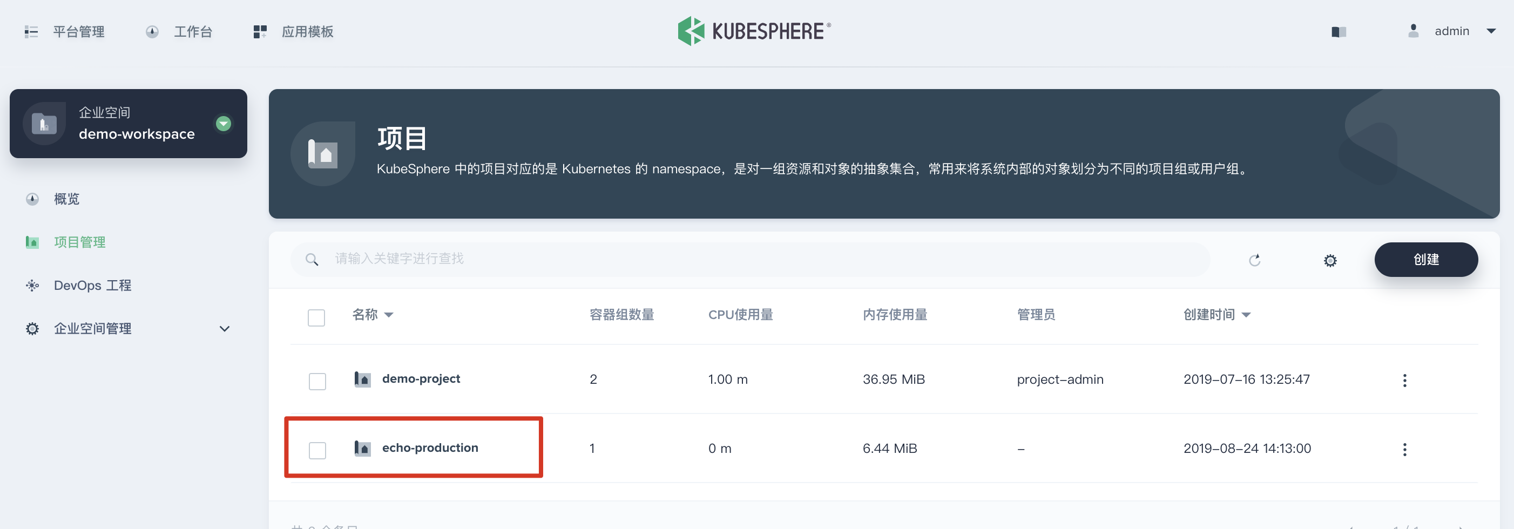This screenshot has width=1514, height=529.
Task: Open DevOps 工程 in the sidebar
Action: coord(92,285)
